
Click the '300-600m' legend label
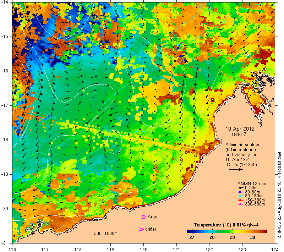point(255,204)
